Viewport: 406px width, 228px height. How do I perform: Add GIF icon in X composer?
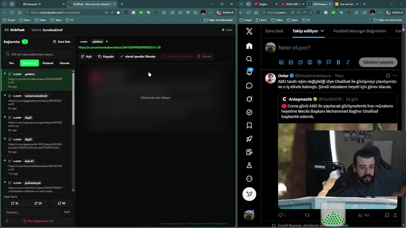(291, 62)
